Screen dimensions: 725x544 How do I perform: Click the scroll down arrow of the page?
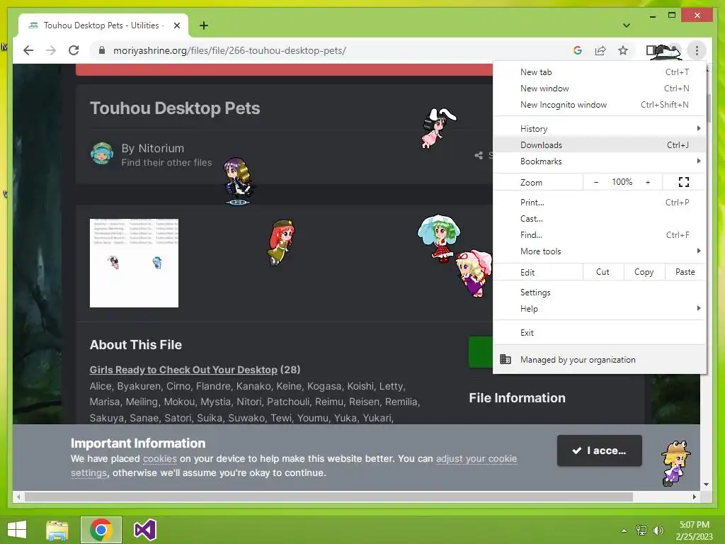point(706,484)
